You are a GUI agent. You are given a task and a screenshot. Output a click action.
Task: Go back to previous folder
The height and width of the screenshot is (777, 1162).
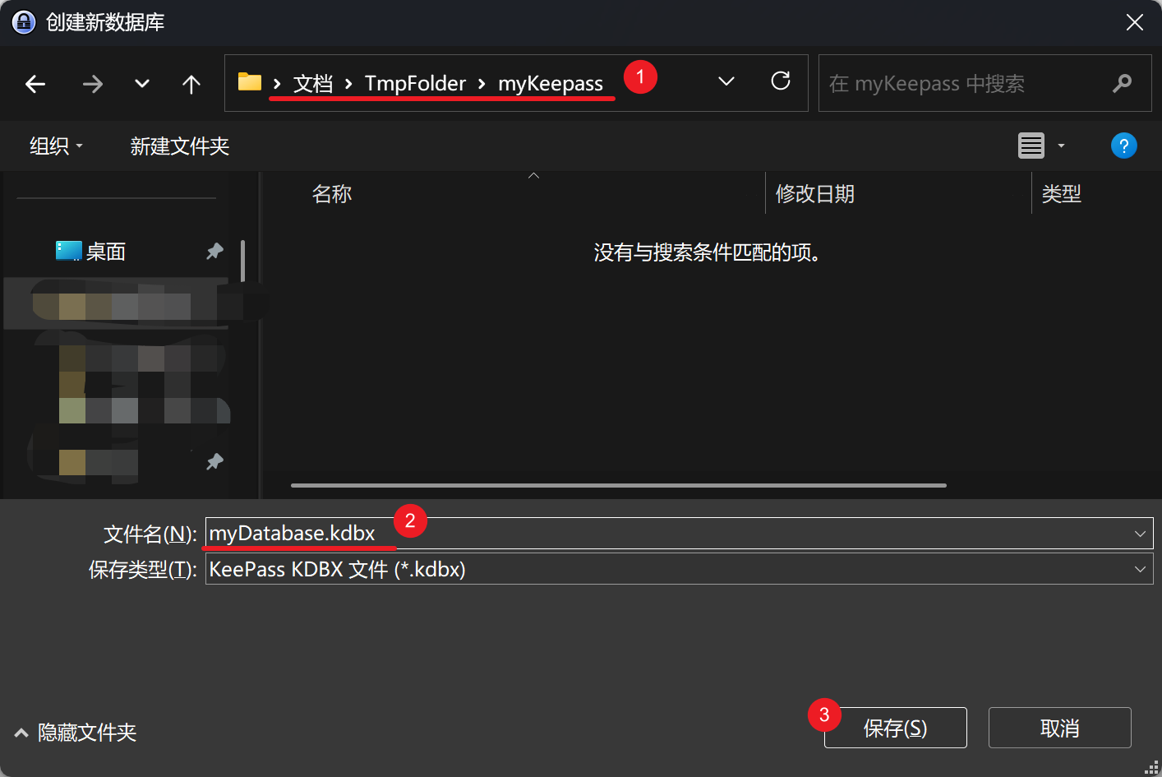pos(35,84)
